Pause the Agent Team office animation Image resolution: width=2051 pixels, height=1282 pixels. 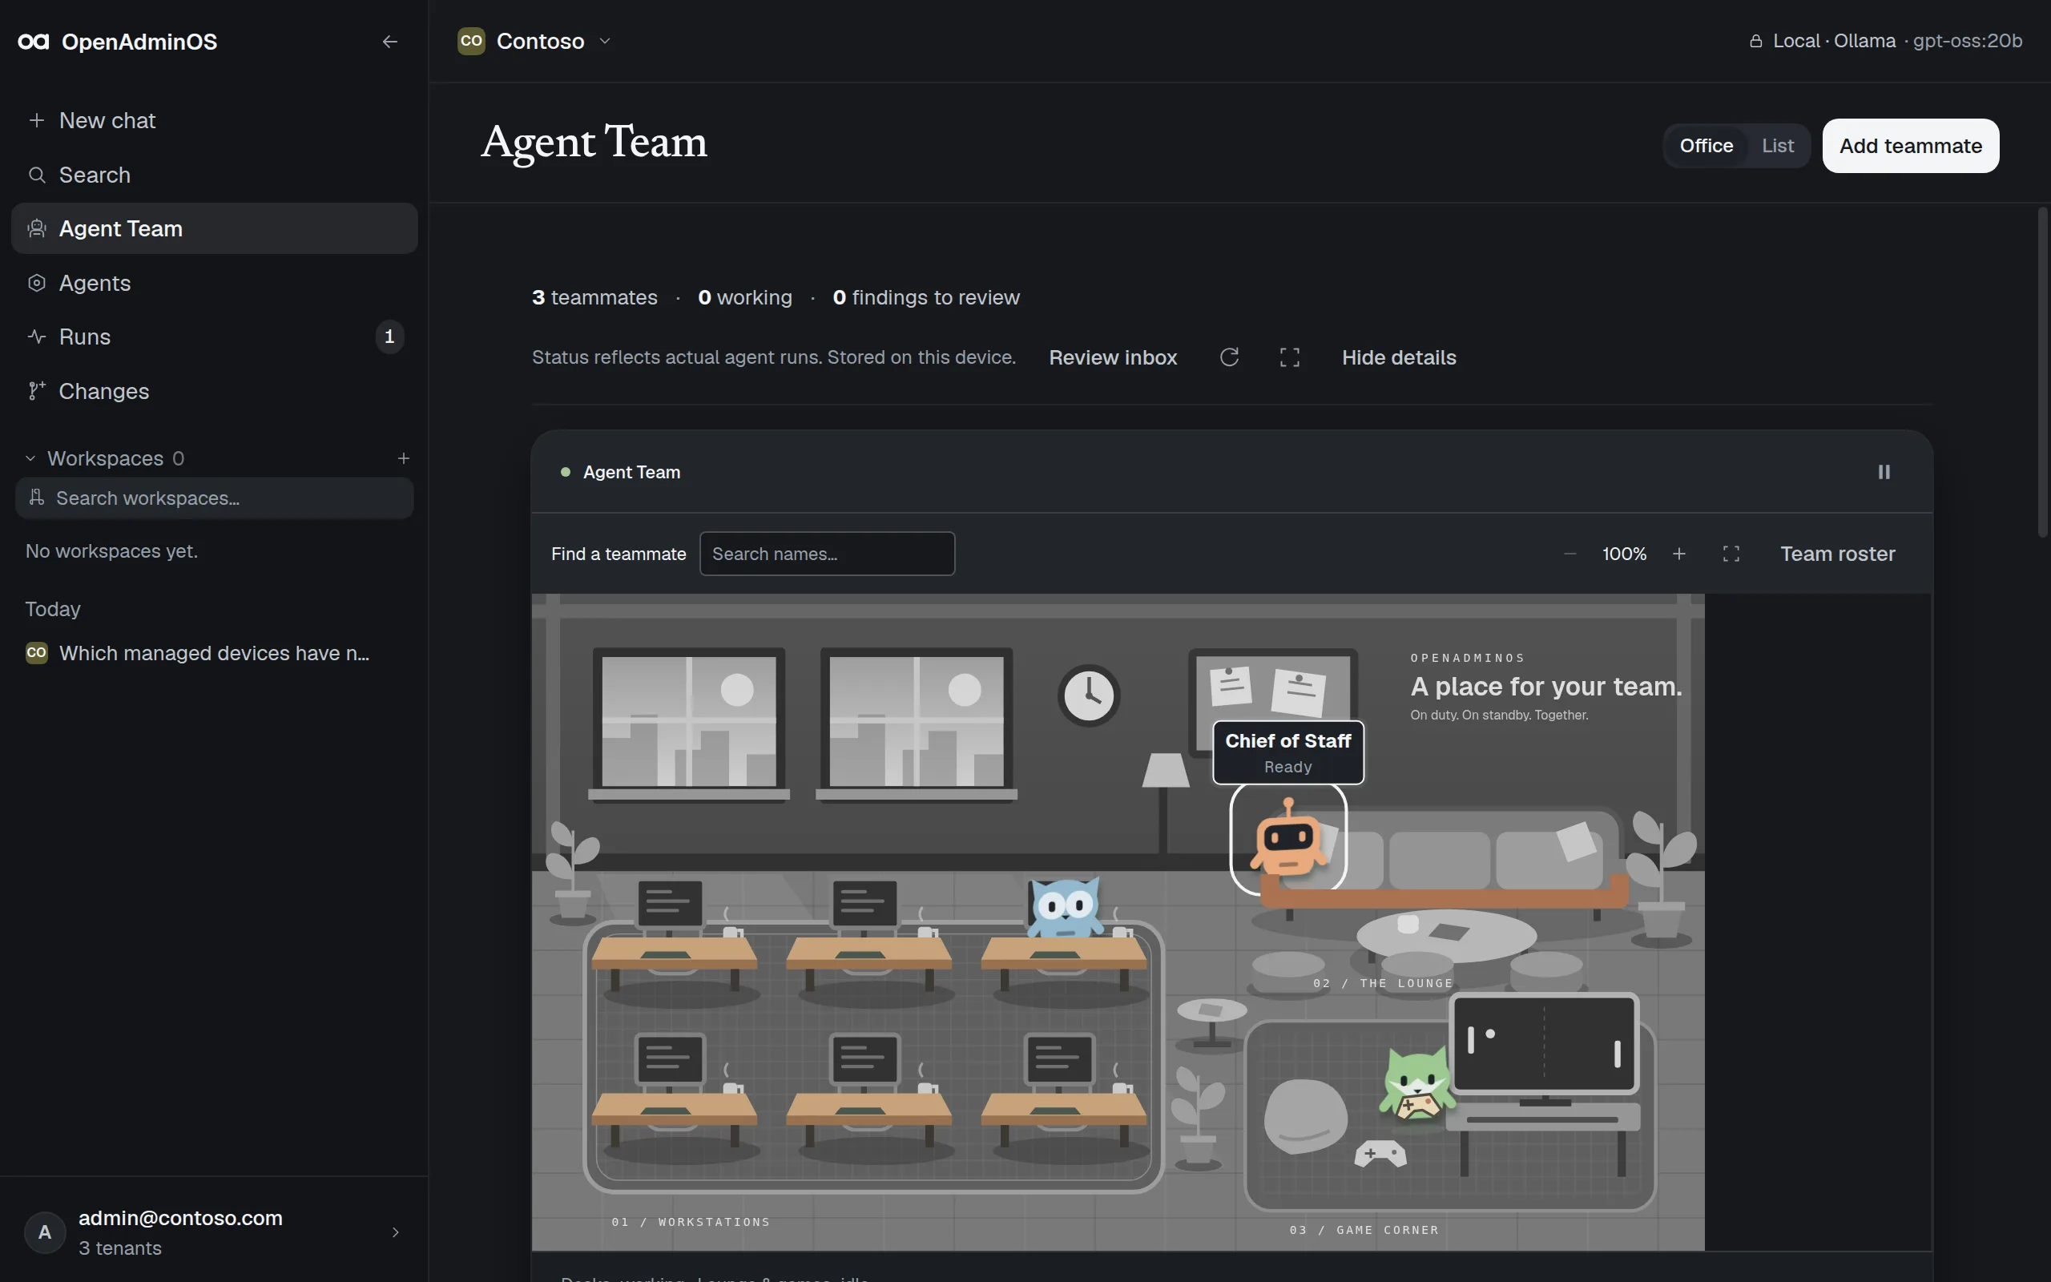(1884, 472)
